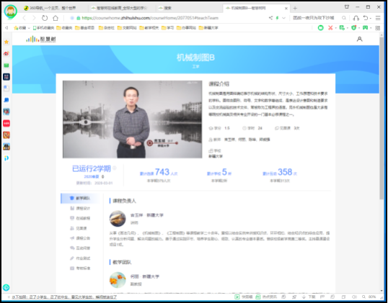Select 课程公告 in the course side menu

pyautogui.click(x=81, y=238)
